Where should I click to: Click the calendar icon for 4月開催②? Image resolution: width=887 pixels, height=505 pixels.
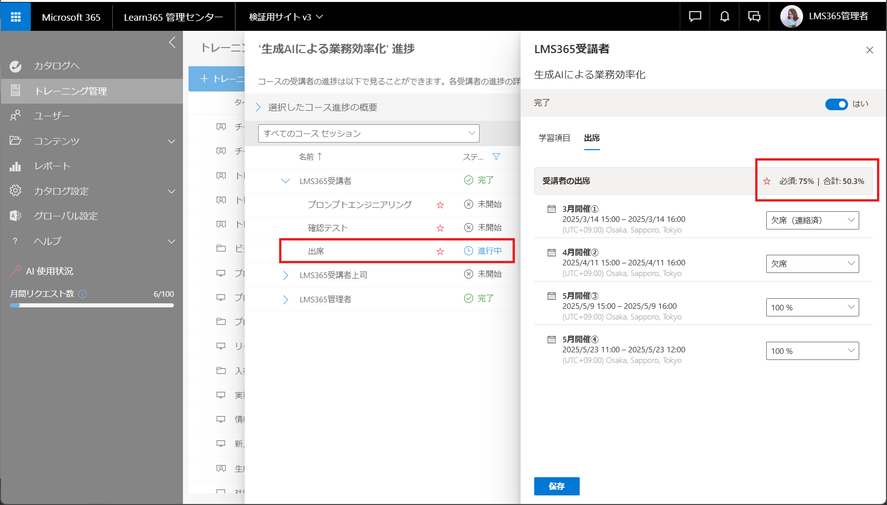pyautogui.click(x=551, y=252)
